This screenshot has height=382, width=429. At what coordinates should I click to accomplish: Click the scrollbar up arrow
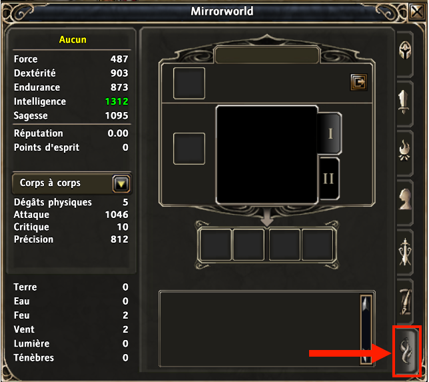(x=366, y=303)
